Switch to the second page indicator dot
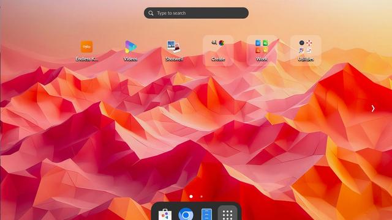Image resolution: width=392 pixels, height=220 pixels. click(x=202, y=197)
